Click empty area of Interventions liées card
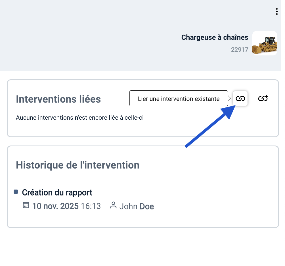This screenshot has height=266, width=285. click(199, 125)
